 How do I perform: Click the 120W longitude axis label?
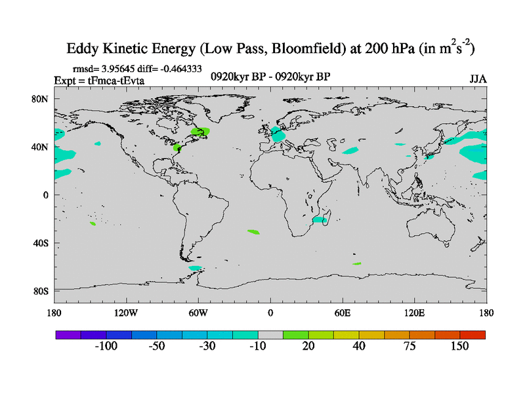tap(125, 312)
